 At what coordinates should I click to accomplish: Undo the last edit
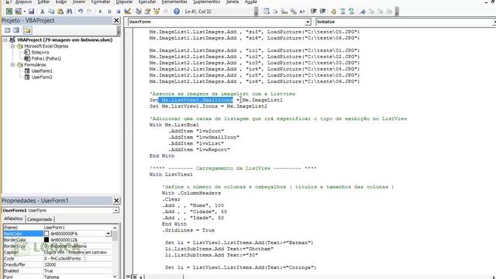point(81,12)
